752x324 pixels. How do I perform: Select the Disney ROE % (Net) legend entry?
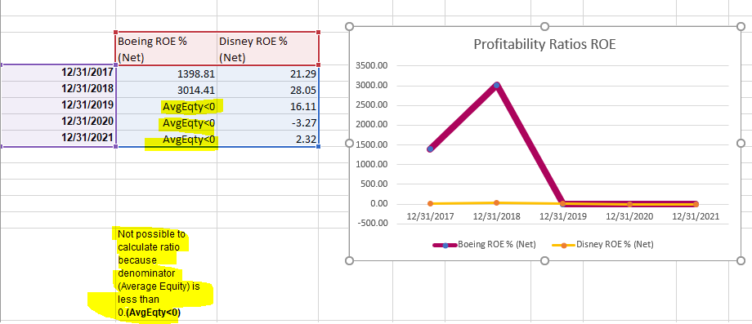tap(602, 245)
